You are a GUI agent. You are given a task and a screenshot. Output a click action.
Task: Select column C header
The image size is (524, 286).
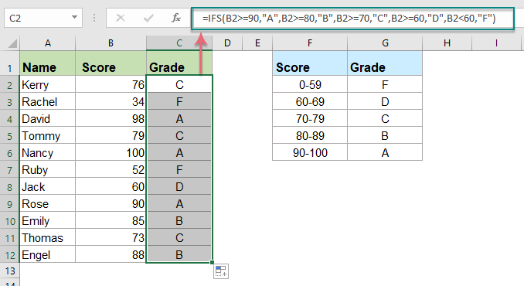179,43
